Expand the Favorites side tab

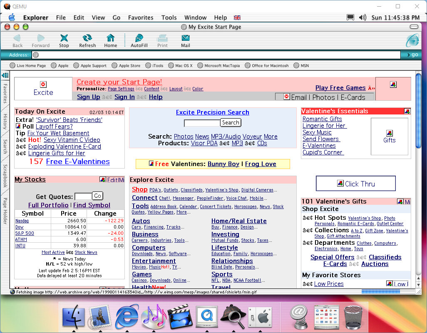tap(5, 94)
